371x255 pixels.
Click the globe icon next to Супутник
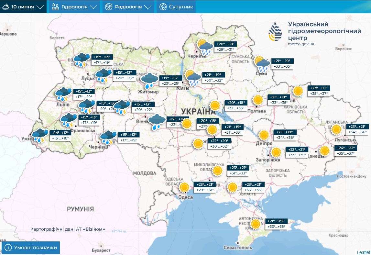(163, 7)
